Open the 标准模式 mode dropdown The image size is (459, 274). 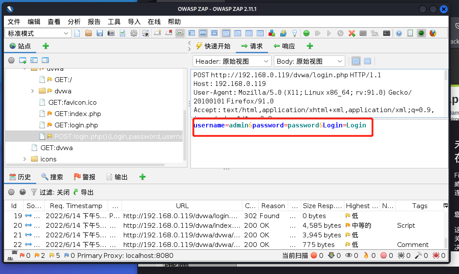[37, 34]
